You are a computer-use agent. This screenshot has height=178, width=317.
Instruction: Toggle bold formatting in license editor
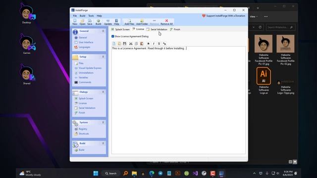click(x=148, y=44)
